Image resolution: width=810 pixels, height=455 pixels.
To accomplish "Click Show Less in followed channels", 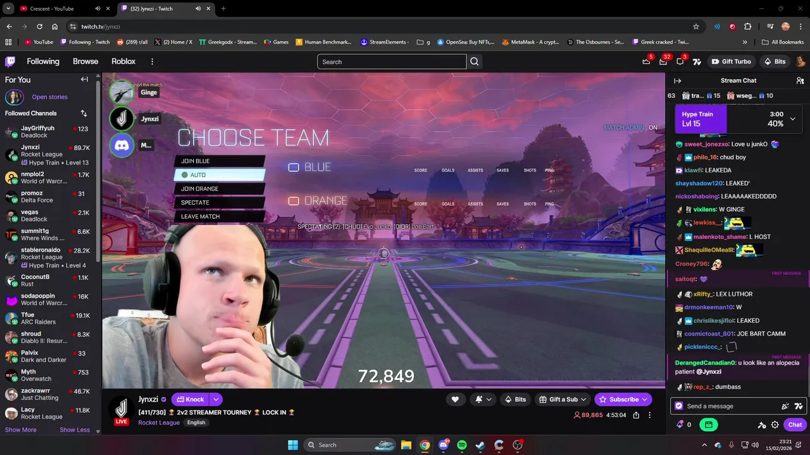I will pos(75,430).
